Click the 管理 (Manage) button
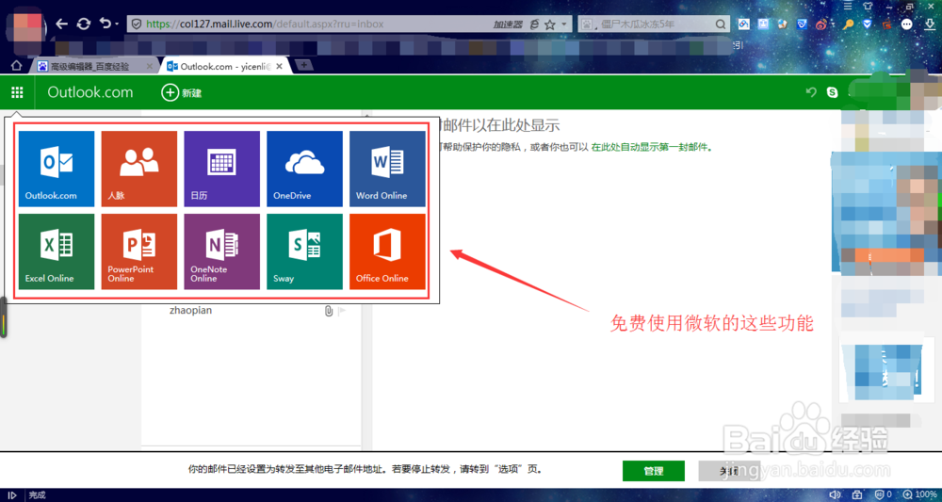This screenshot has height=502, width=942. tap(654, 471)
